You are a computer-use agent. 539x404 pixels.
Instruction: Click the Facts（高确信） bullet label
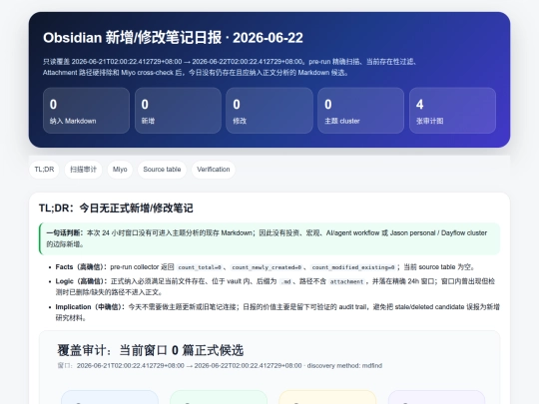(81, 267)
